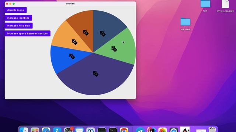This screenshot has width=236, height=132.
Task: Click the icon in the light orange sector
Action: coord(74,42)
